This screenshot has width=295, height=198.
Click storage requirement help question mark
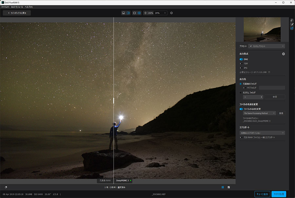(x=269, y=72)
